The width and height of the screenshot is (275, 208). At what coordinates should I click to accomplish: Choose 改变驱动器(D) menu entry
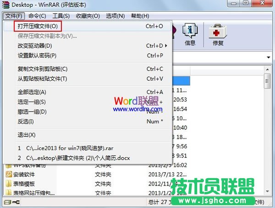pyautogui.click(x=87, y=46)
